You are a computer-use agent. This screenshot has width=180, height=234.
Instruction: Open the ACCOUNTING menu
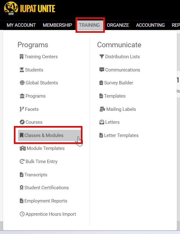point(150,25)
